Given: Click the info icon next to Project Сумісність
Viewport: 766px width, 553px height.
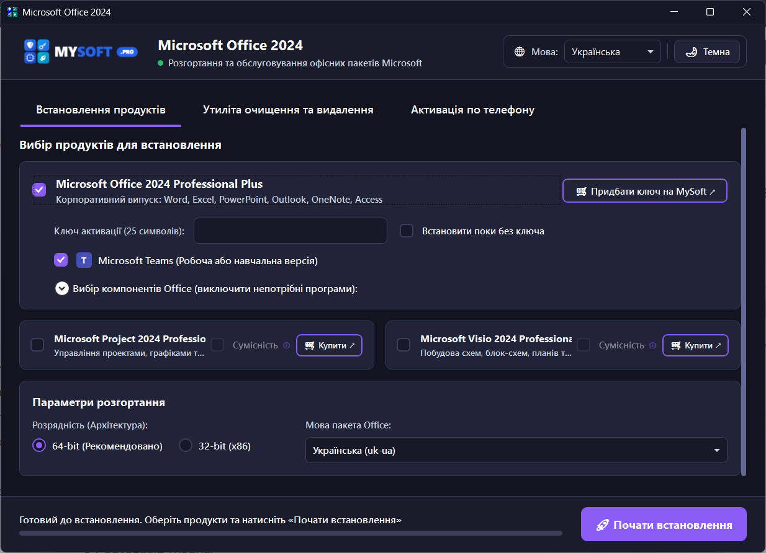Looking at the screenshot, I should [x=286, y=345].
